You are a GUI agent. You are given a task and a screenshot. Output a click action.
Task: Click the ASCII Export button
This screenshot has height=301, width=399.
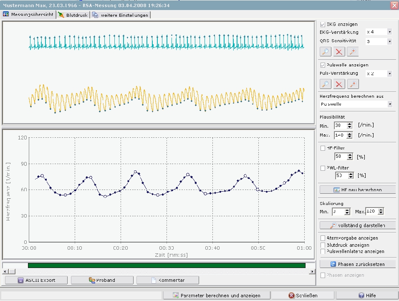[36, 280]
